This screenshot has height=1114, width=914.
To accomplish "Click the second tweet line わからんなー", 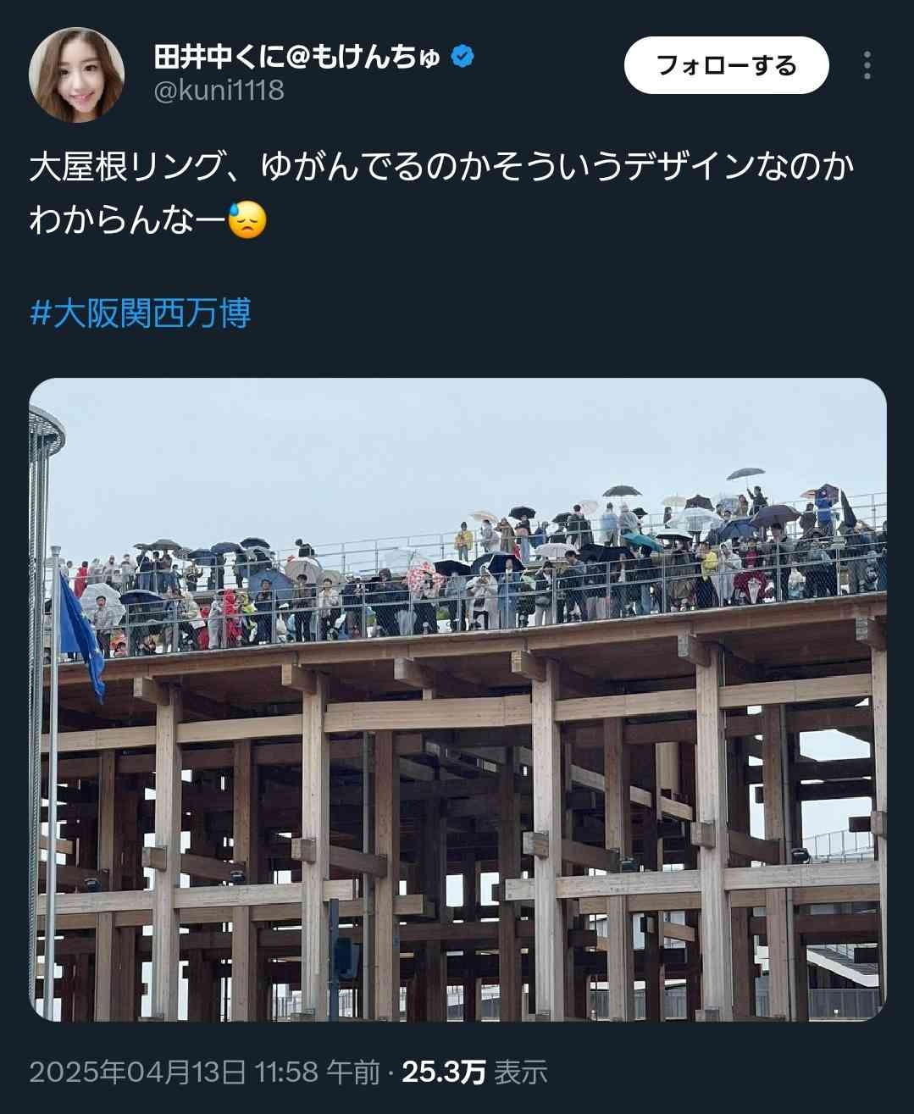I will tap(128, 220).
